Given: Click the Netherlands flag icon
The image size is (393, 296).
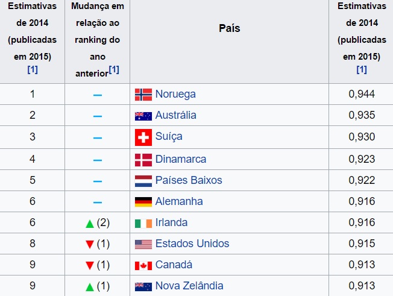Looking at the screenshot, I should (143, 181).
